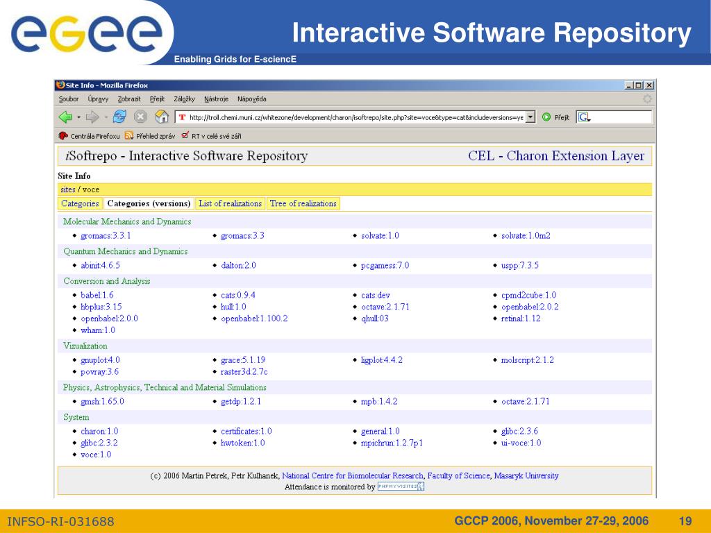Open the babel:1.6 link

click(x=97, y=295)
